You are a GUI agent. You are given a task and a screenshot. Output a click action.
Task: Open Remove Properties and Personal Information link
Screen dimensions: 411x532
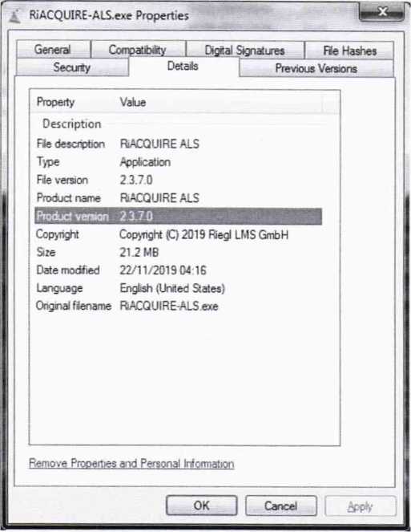[131, 464]
